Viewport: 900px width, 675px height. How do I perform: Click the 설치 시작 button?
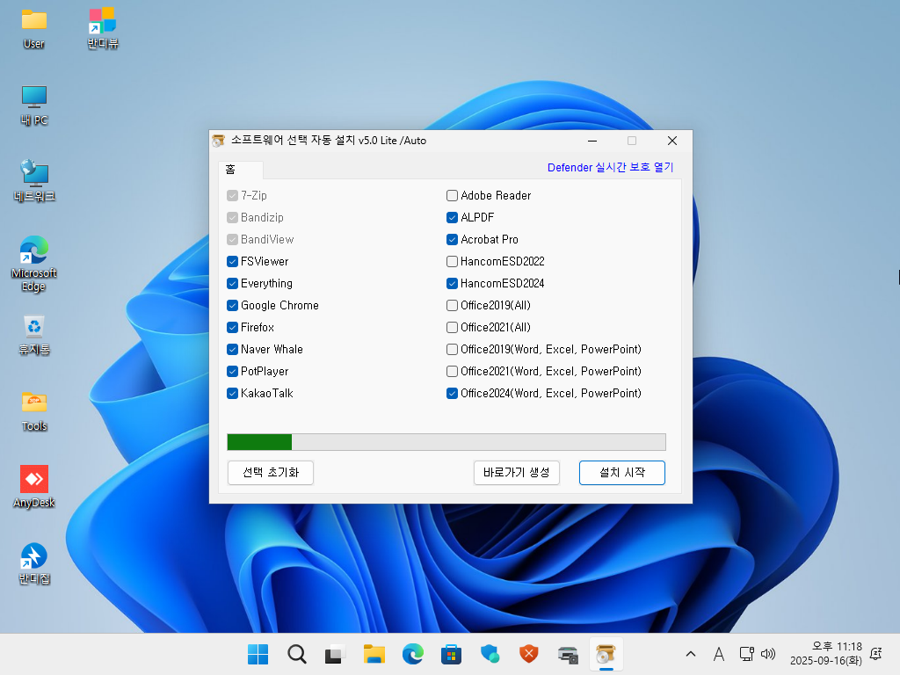622,473
